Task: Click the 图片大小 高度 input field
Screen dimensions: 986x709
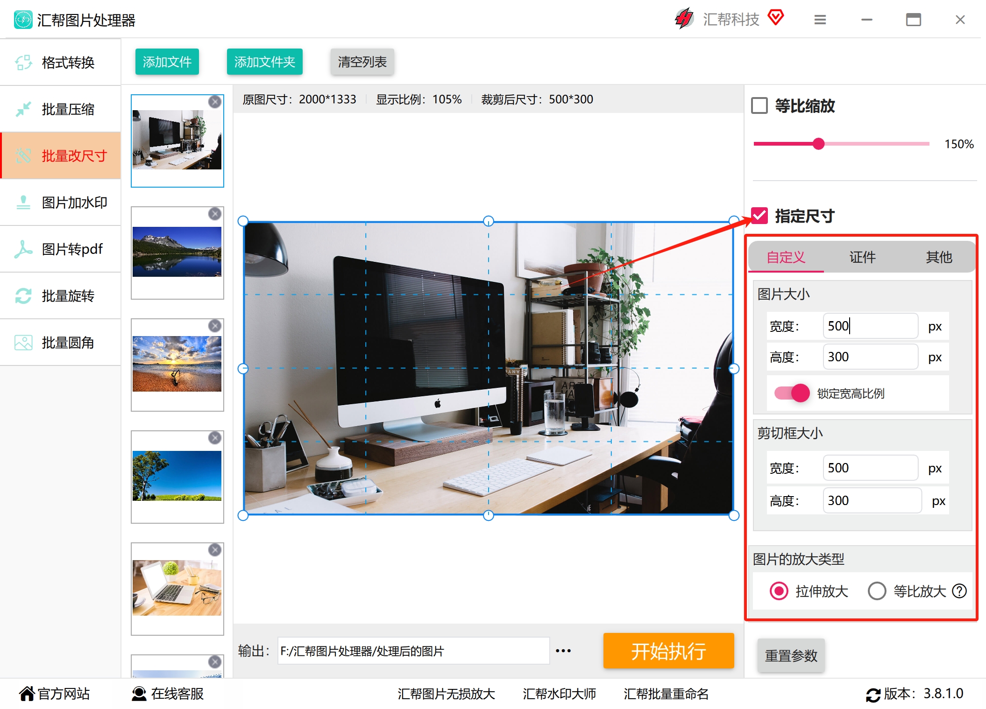Action: (x=870, y=357)
